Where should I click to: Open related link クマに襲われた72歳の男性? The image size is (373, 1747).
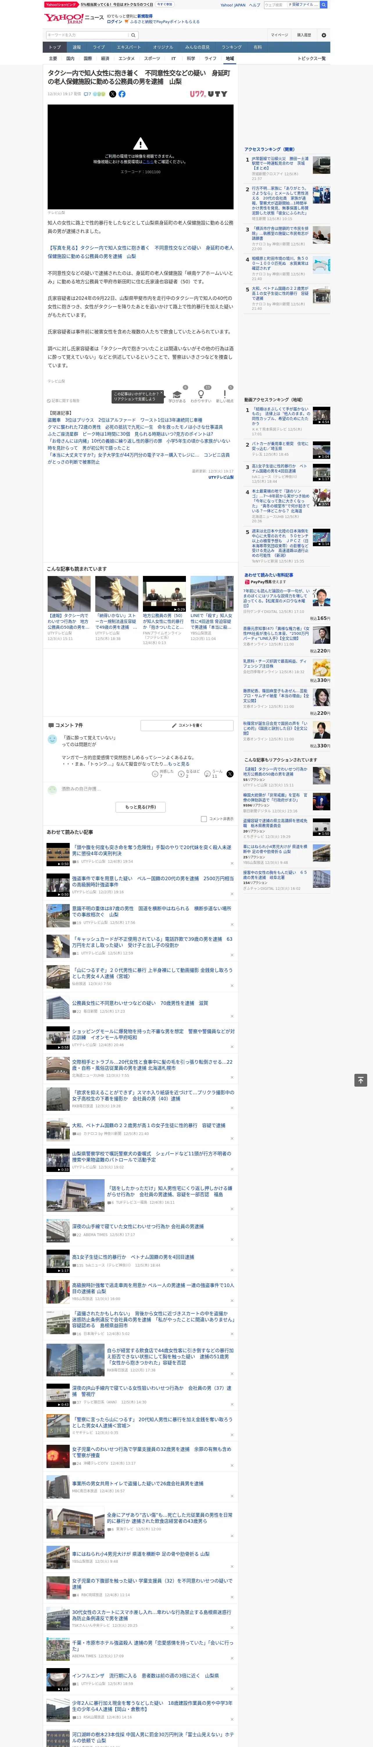(x=135, y=427)
